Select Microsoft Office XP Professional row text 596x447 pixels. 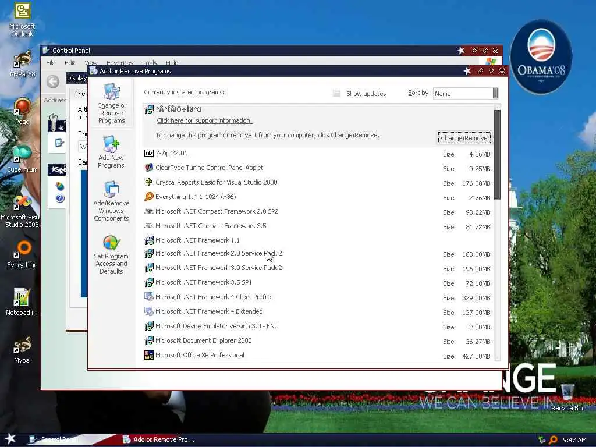pyautogui.click(x=200, y=355)
